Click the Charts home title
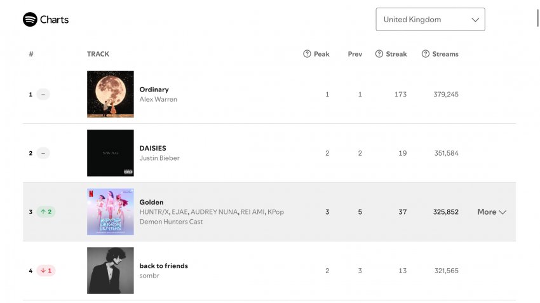Image resolution: width=540 pixels, height=303 pixels. (x=54, y=20)
